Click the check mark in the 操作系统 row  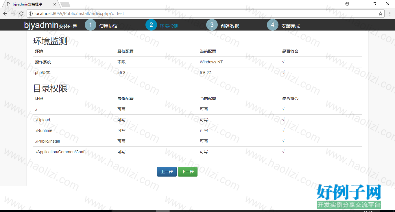coord(283,62)
